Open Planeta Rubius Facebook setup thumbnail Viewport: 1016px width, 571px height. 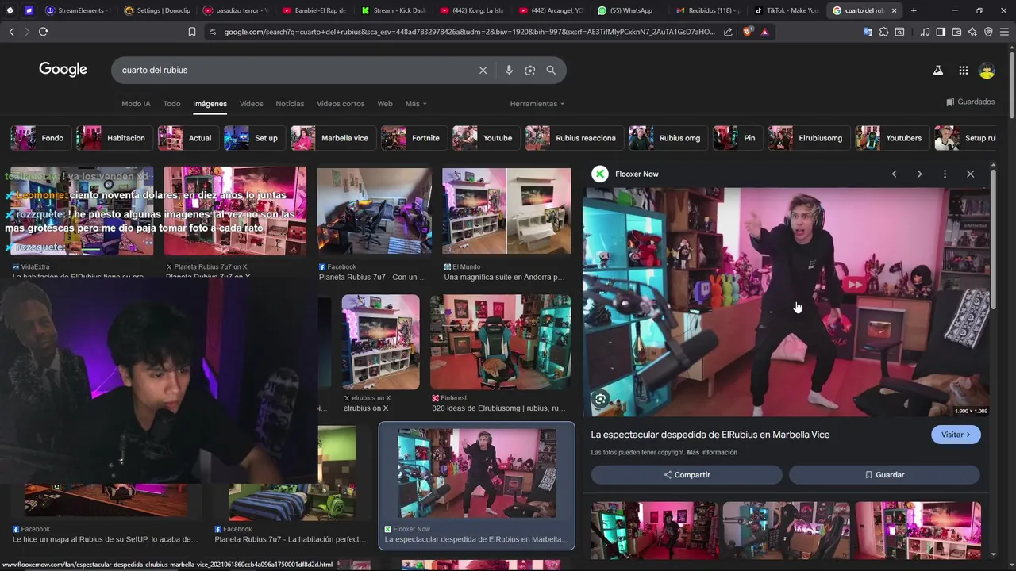(x=375, y=211)
